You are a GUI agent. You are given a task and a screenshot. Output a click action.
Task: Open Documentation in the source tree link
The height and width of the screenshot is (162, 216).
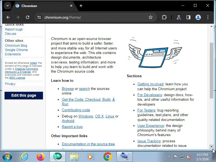pos(88,144)
